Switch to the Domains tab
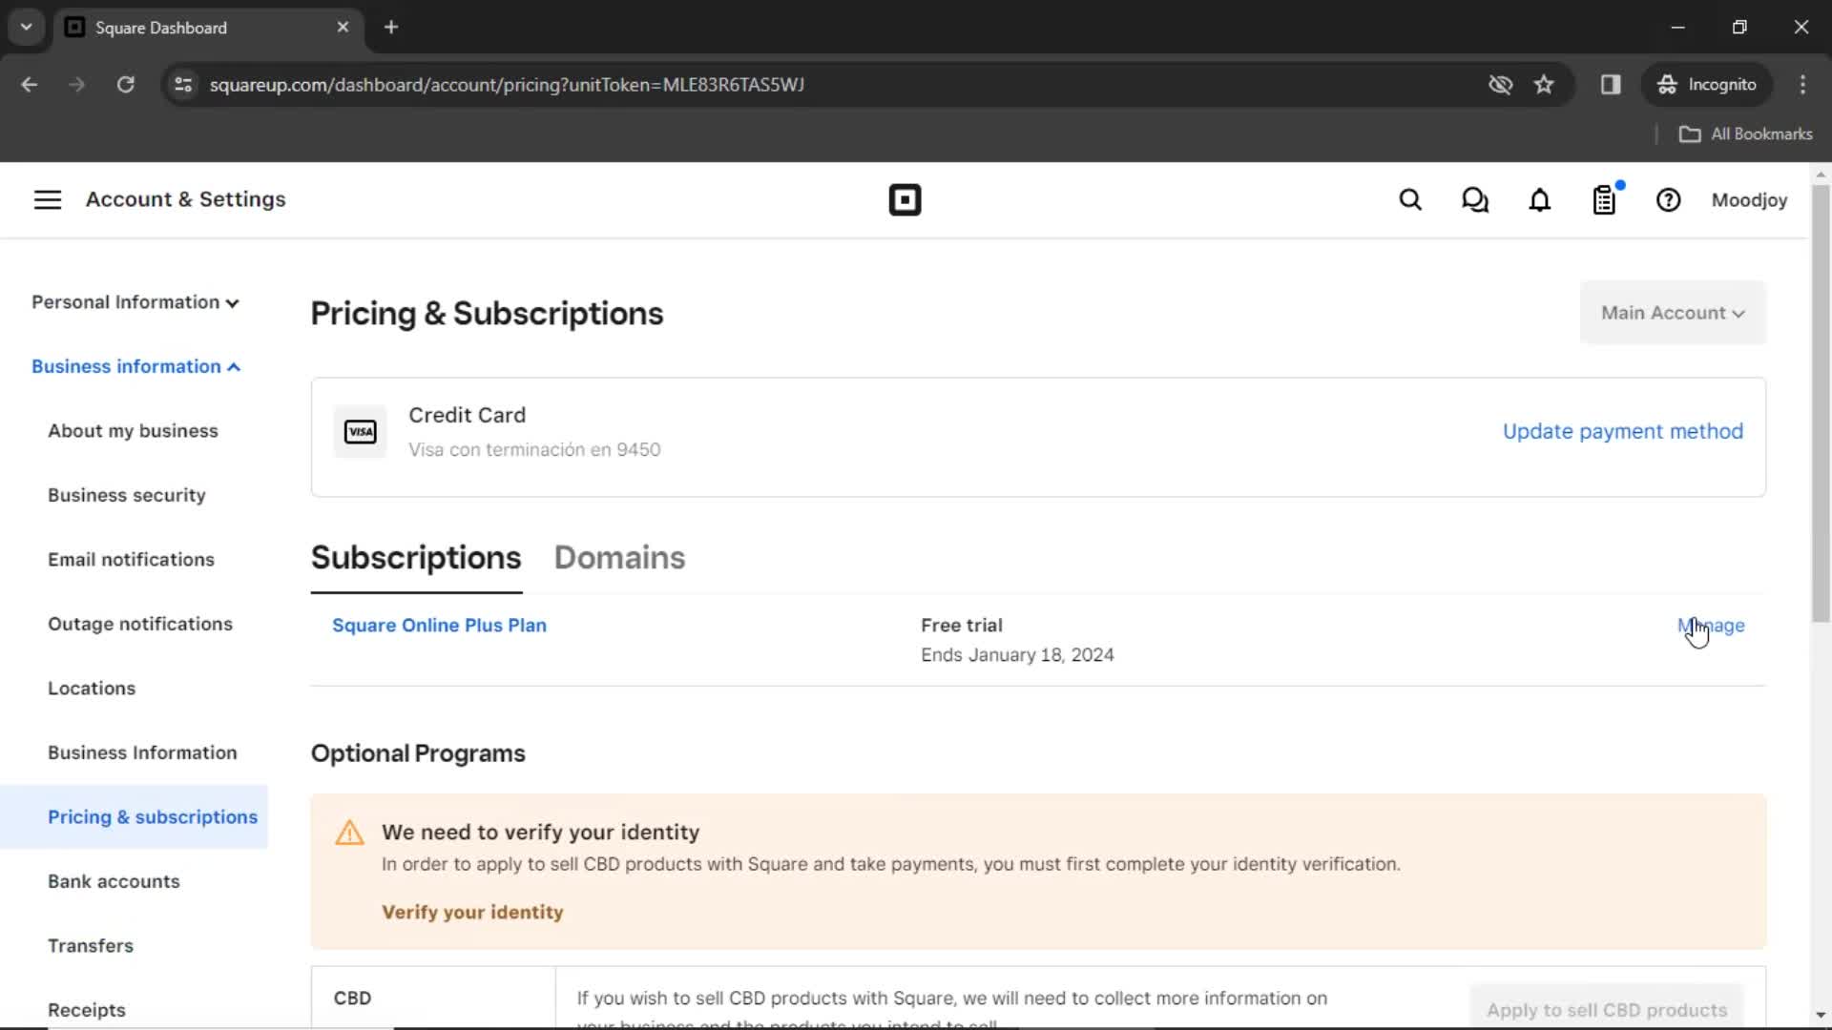The width and height of the screenshot is (1832, 1030). 619,557
